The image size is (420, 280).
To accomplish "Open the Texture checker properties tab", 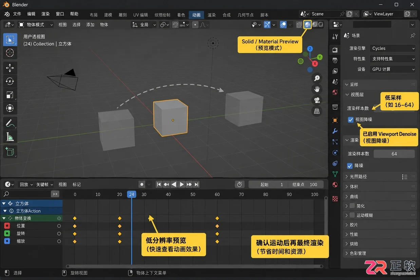I will tap(335, 199).
